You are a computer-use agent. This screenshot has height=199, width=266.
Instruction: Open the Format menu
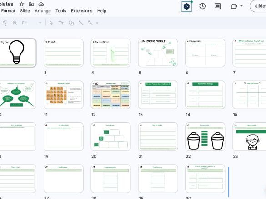pos(8,11)
